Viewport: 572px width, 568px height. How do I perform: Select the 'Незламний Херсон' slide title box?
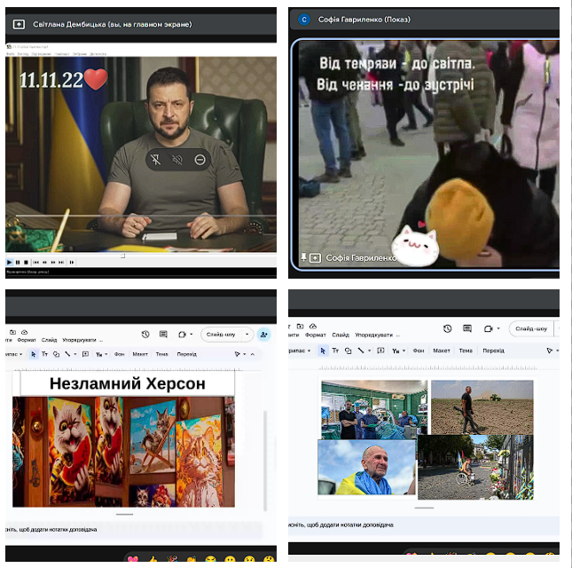point(127,383)
